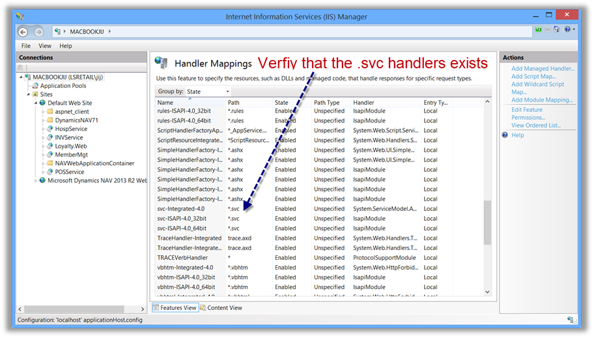The width and height of the screenshot is (594, 338).
Task: Collapse the Default Web Site node
Action: click(36, 103)
